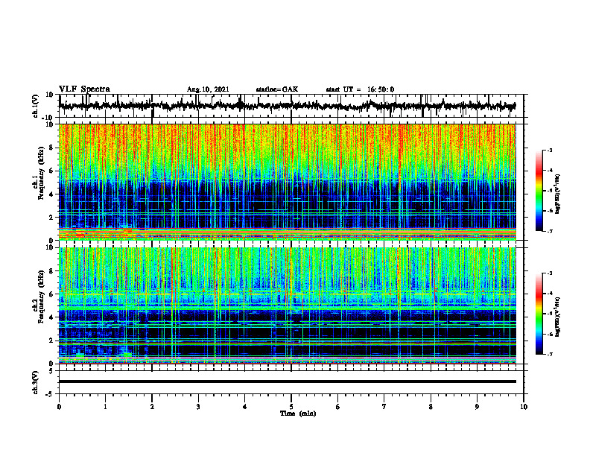590x456 pixels.
Task: Click the "-3" label on ch.2 color scale
Action: tap(549, 273)
